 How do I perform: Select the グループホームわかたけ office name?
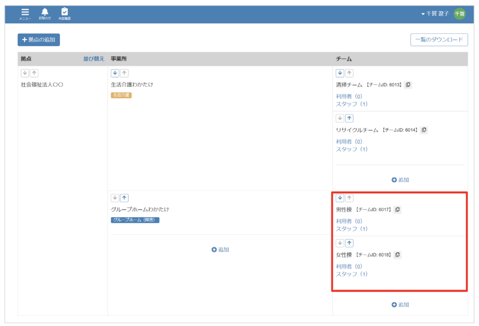pos(140,209)
